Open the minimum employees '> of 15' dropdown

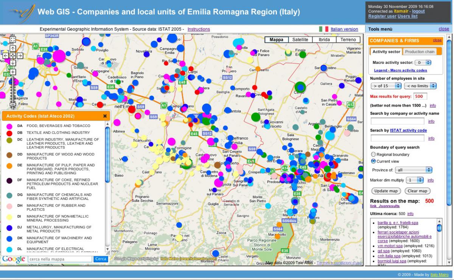coord(386,86)
